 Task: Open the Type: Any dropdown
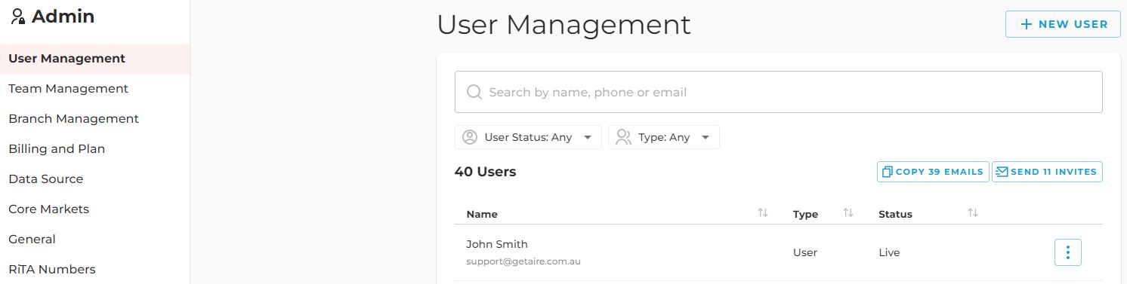663,137
